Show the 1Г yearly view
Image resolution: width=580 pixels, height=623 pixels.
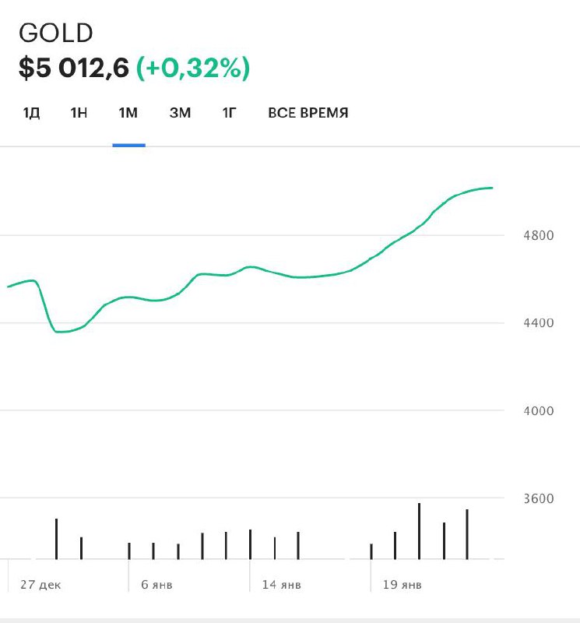(x=229, y=113)
